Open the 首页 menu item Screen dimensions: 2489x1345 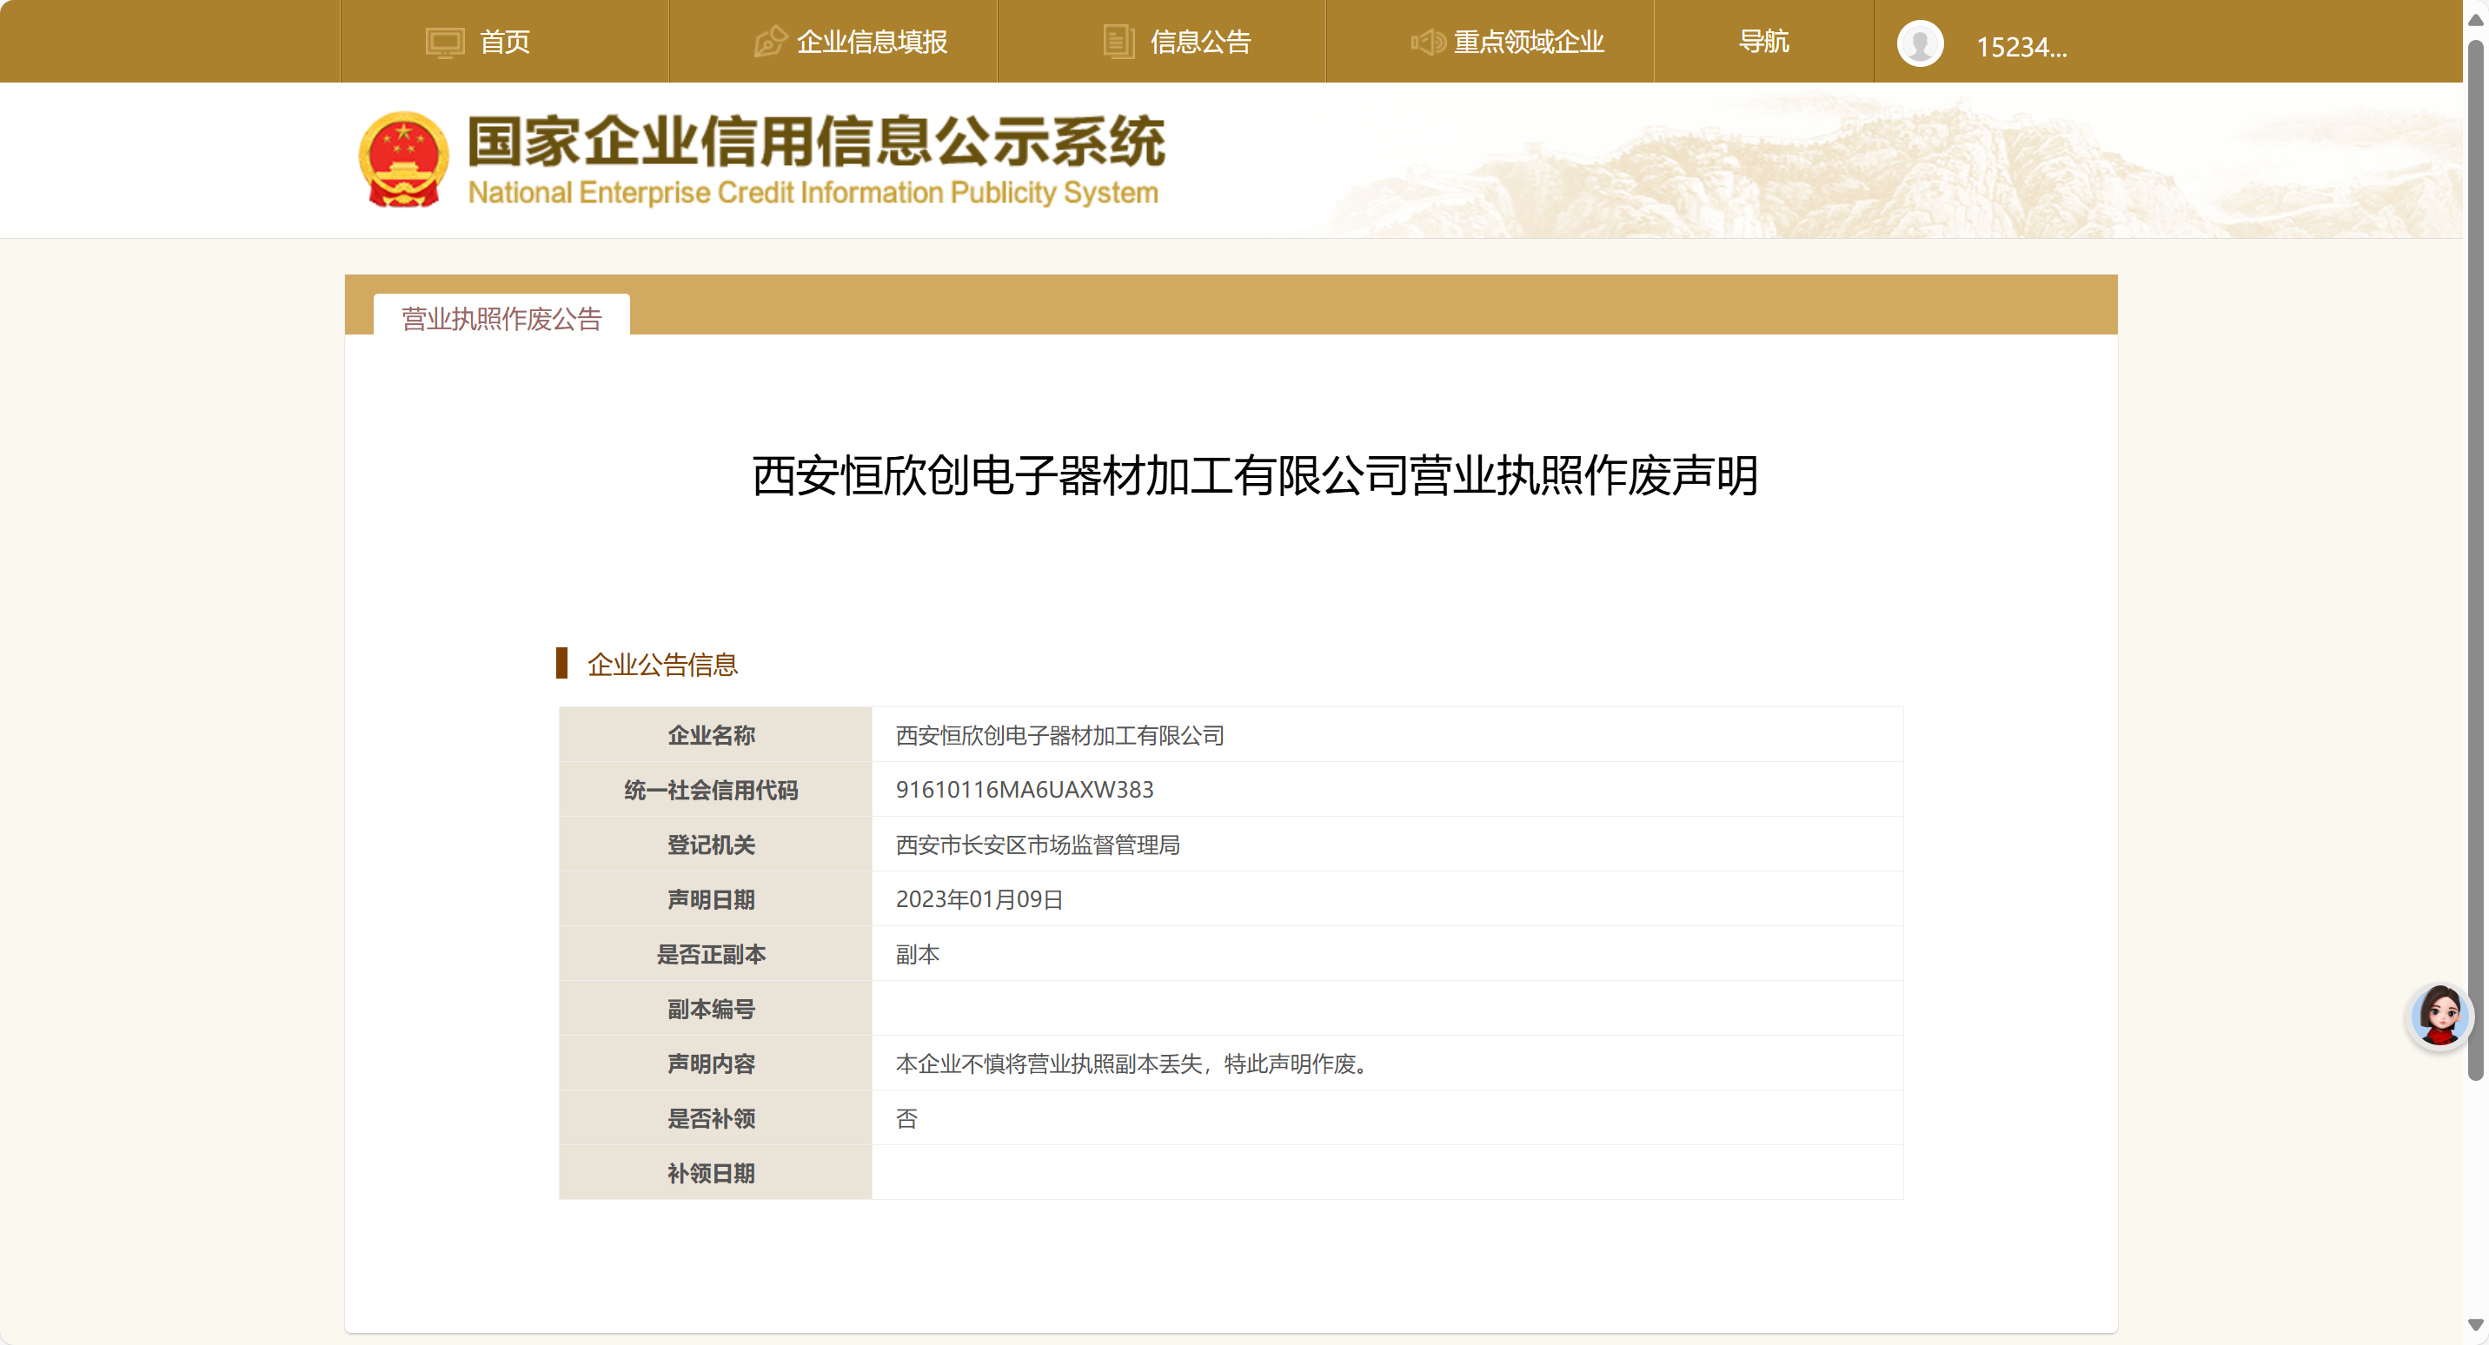504,42
